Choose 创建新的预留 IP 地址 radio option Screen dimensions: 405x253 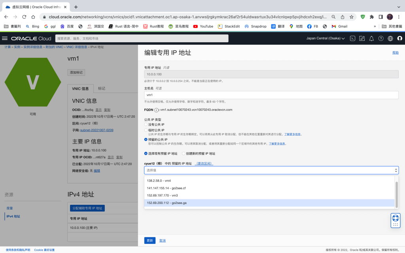tap(184, 153)
